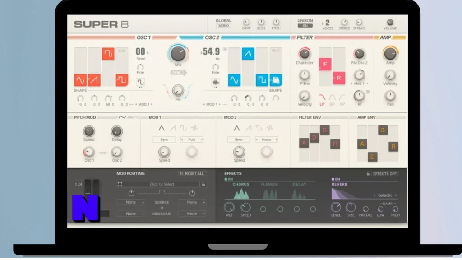Toggle oscillator SYNC arrow button
This screenshot has height=260, width=462.
point(178,73)
